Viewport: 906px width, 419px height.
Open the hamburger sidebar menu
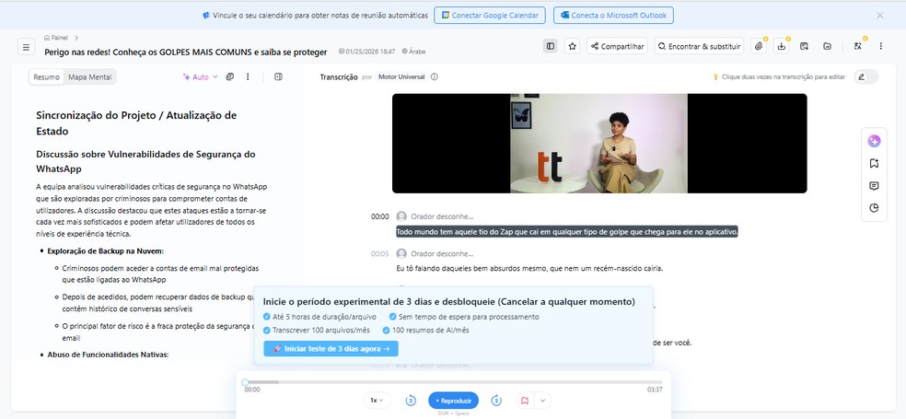pyautogui.click(x=26, y=47)
